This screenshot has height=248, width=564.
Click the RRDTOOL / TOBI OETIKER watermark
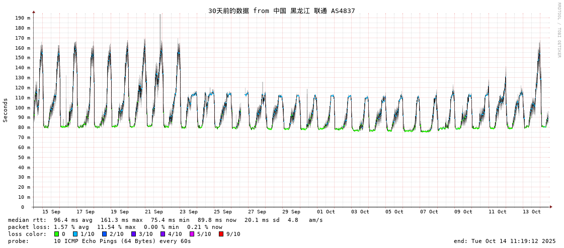click(x=558, y=30)
